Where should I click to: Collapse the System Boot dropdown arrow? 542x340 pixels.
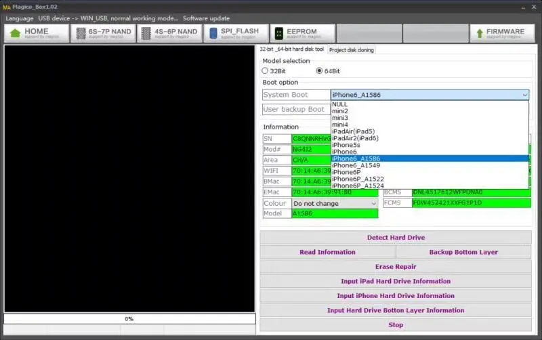click(x=524, y=95)
